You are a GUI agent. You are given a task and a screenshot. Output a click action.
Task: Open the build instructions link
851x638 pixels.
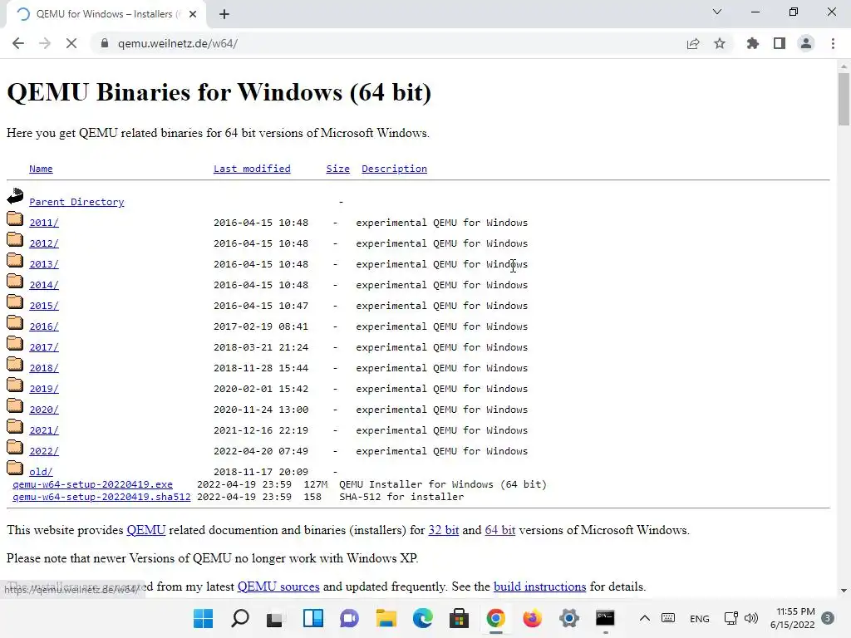pos(539,586)
